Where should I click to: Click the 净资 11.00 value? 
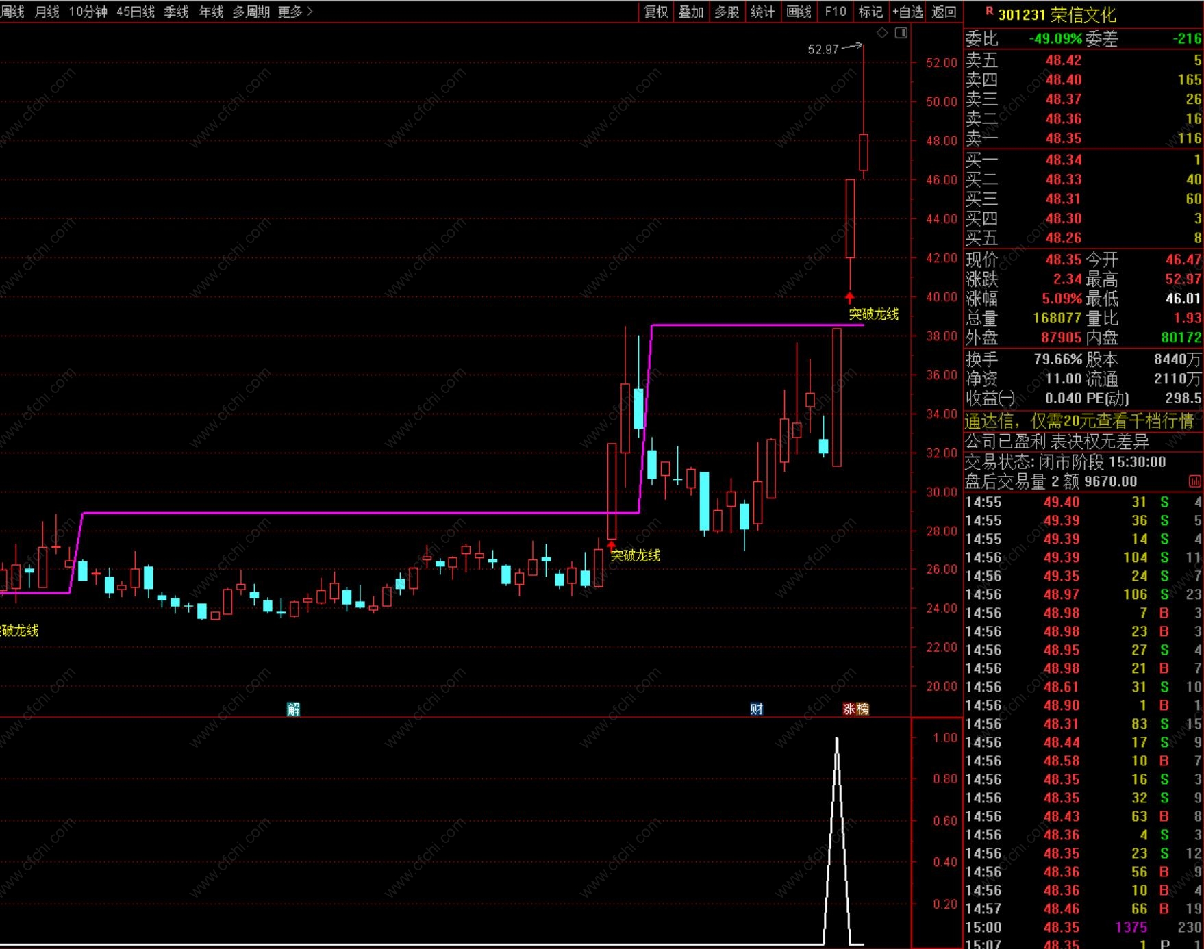pos(1064,379)
